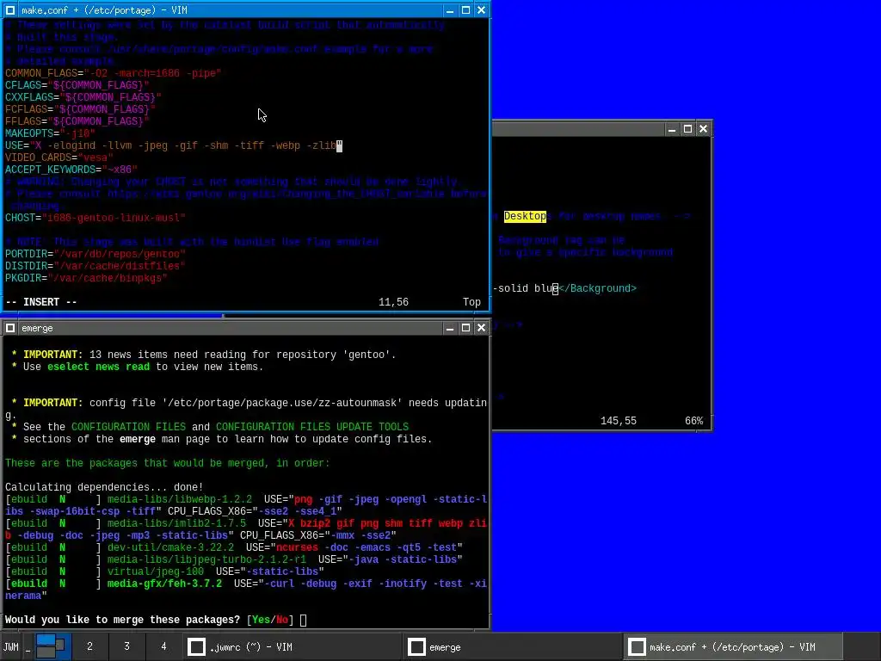Click the input cursor after the merge prompt

point(304,620)
